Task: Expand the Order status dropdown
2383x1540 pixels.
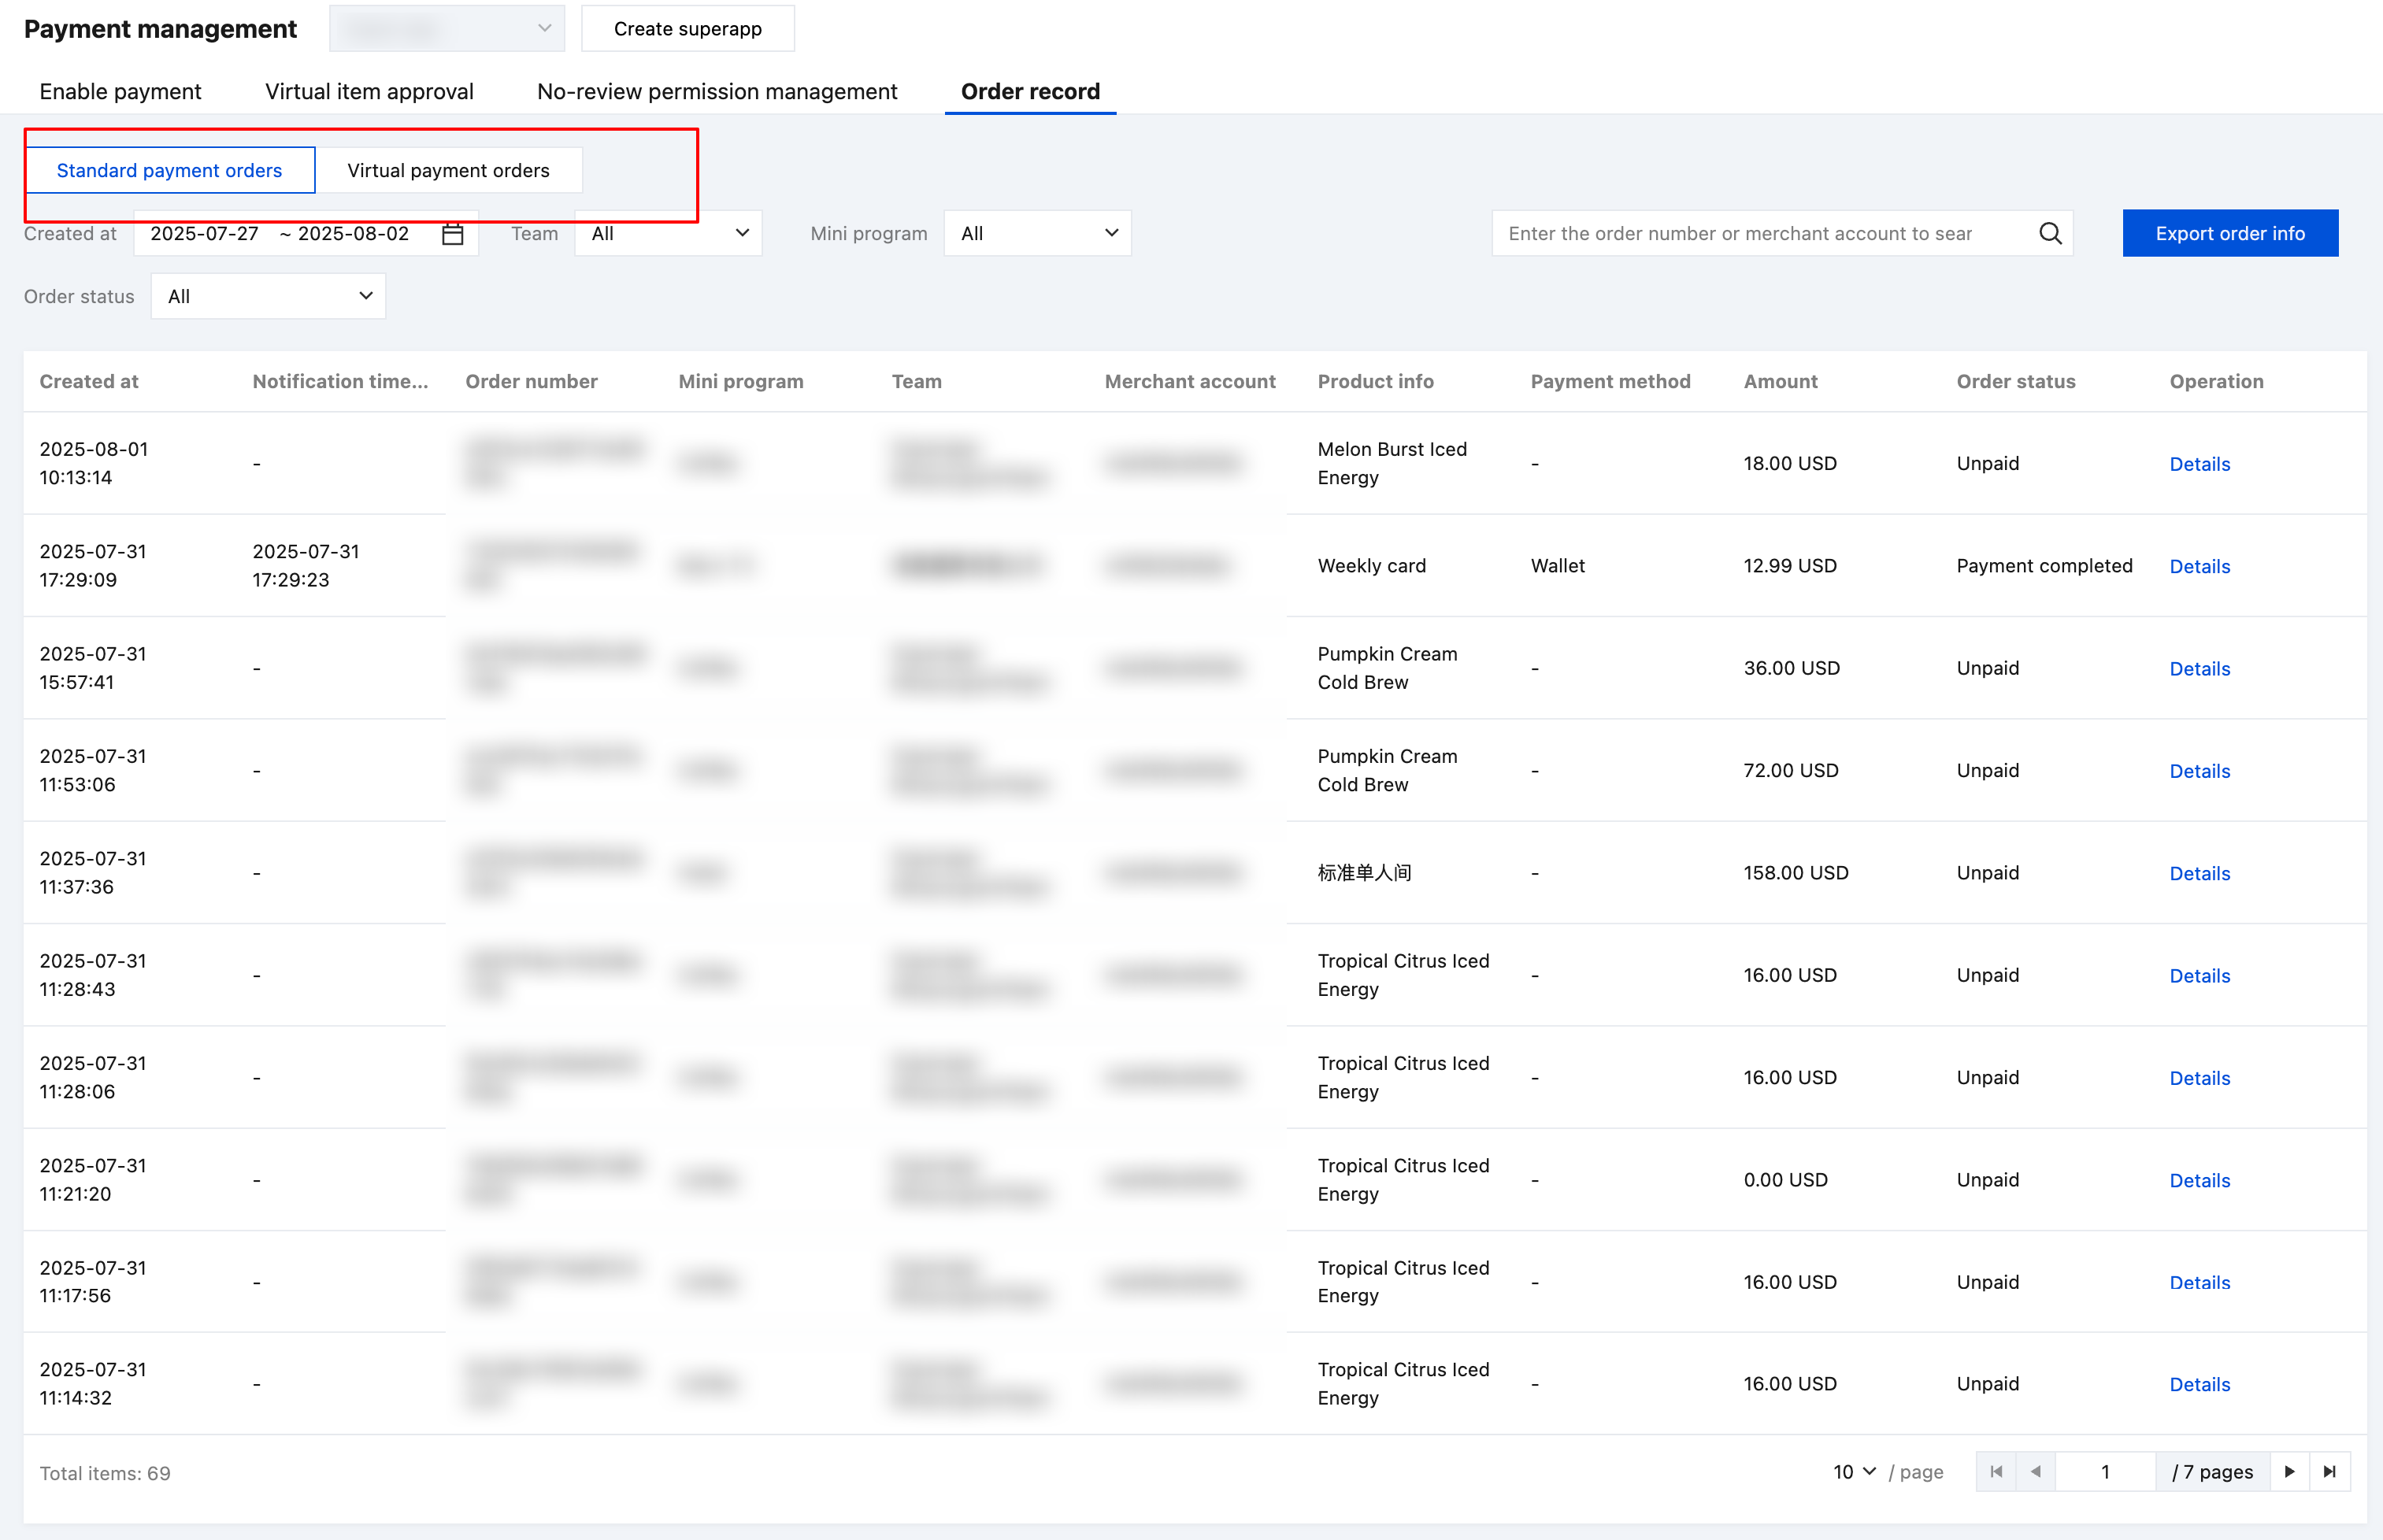Action: pos(268,297)
